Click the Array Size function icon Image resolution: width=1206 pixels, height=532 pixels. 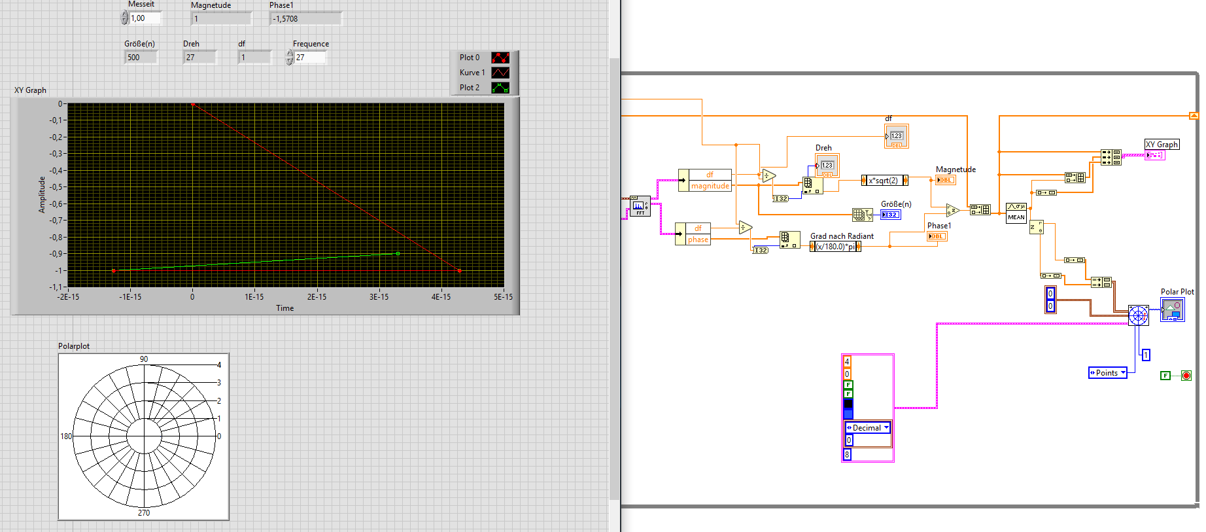tap(861, 215)
